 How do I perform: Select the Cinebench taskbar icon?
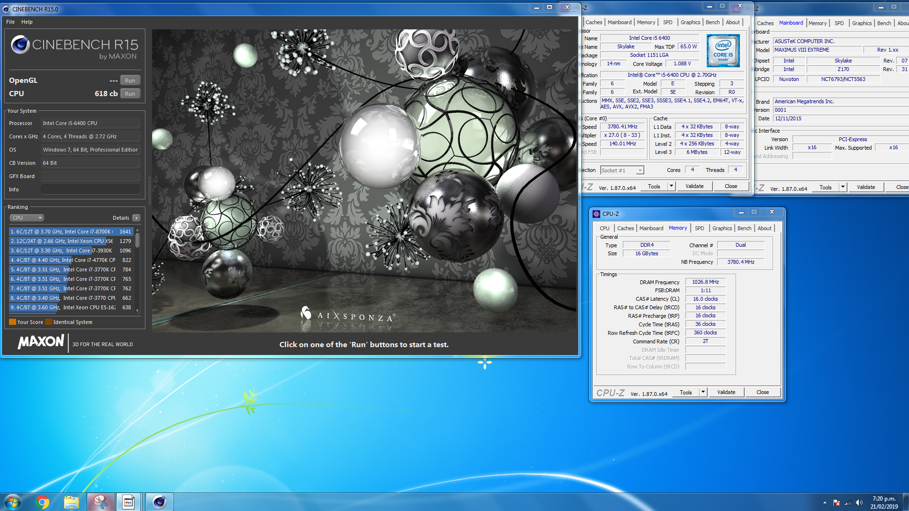coord(159,502)
